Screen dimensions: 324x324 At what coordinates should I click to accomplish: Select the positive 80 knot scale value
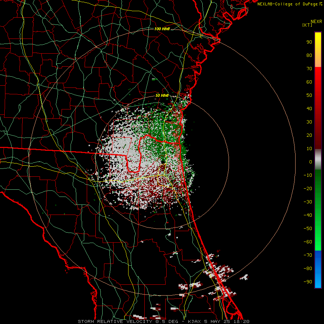click(x=309, y=55)
